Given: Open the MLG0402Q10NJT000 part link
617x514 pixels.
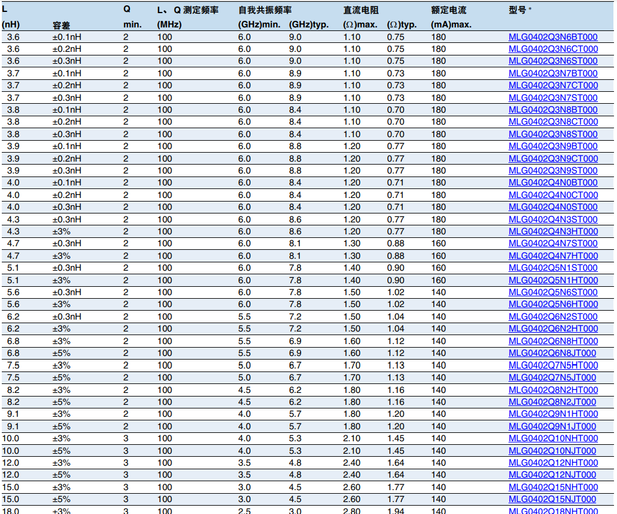Looking at the screenshot, I should [552, 451].
